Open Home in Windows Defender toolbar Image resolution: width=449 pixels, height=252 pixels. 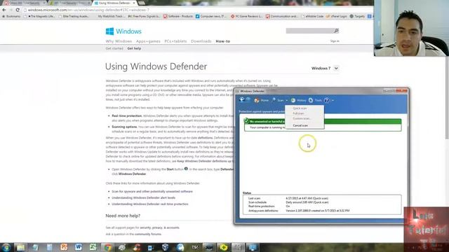[x=261, y=100]
